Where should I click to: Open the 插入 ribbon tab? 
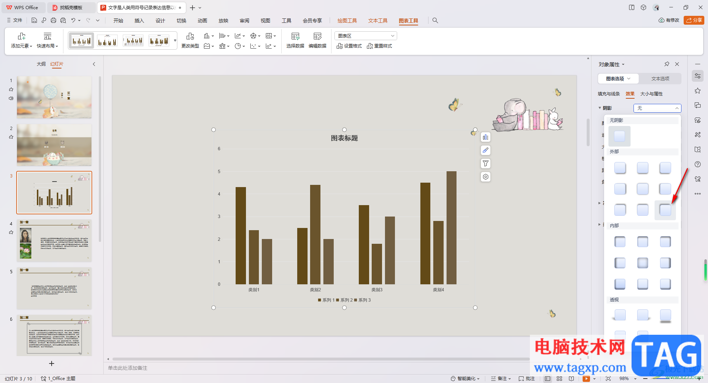tap(139, 21)
